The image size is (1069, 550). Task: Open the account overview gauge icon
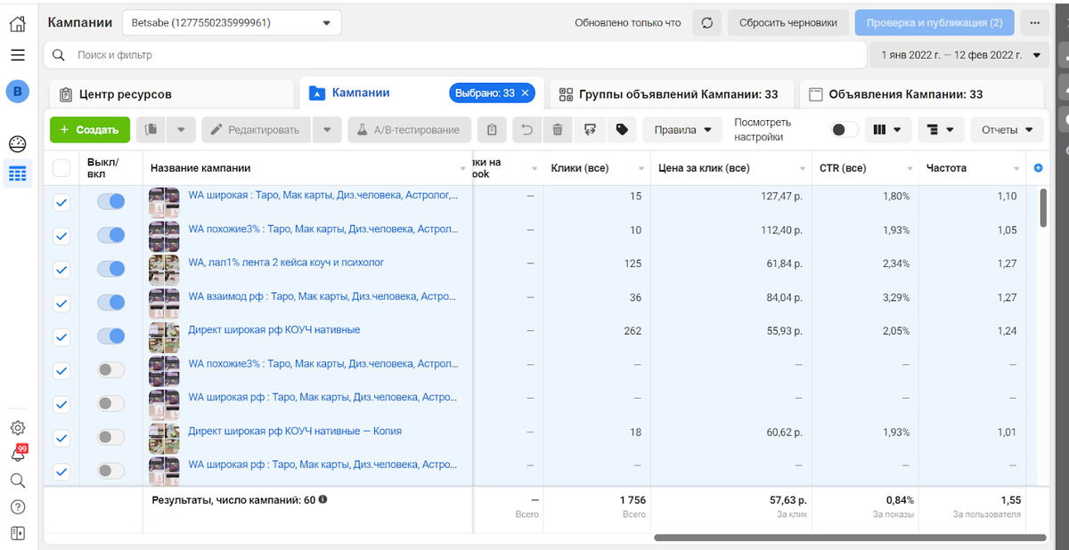click(18, 144)
